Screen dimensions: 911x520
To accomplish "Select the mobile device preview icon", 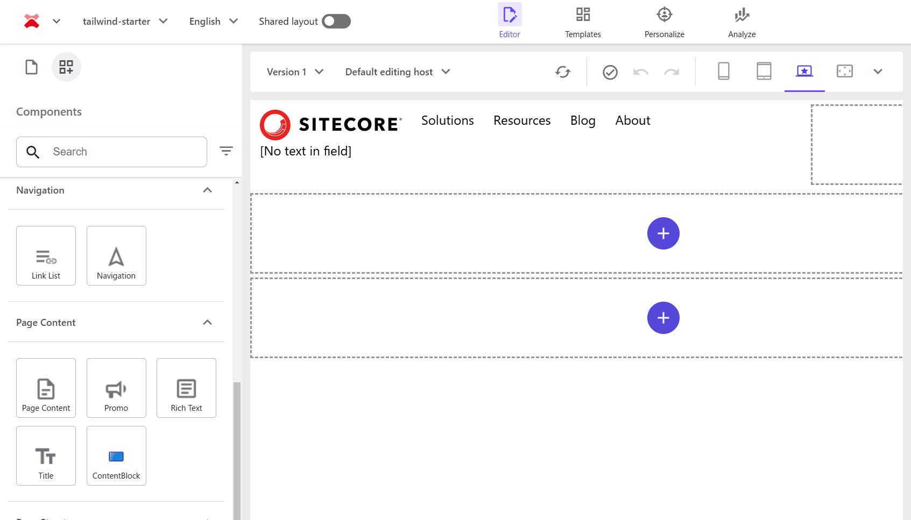I will tap(723, 72).
